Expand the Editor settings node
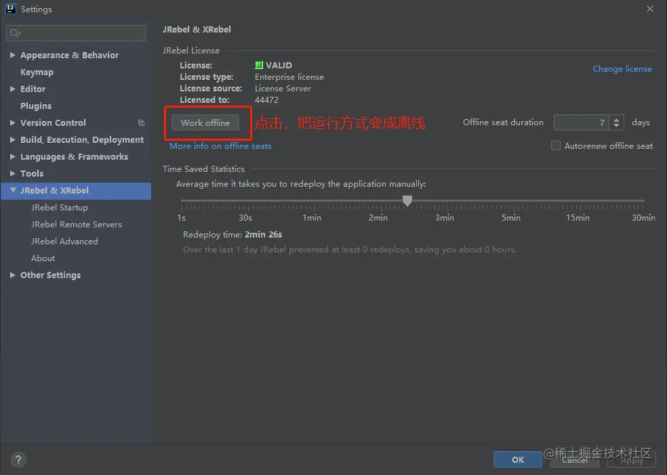Image resolution: width=667 pixels, height=475 pixels. (12, 89)
